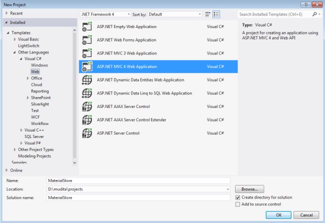Image resolution: width=325 pixels, height=223 pixels.
Task: Click the ASP.NET Server Control template icon
Action: [x=87, y=133]
